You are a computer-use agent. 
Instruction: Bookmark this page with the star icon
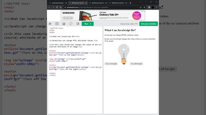[145, 7]
